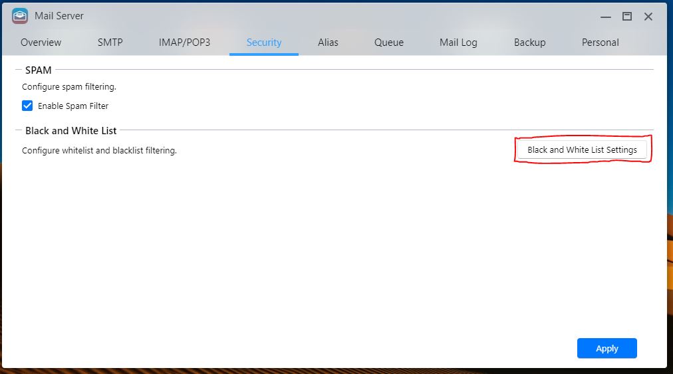
Task: Open the Alias tab
Action: click(x=328, y=43)
